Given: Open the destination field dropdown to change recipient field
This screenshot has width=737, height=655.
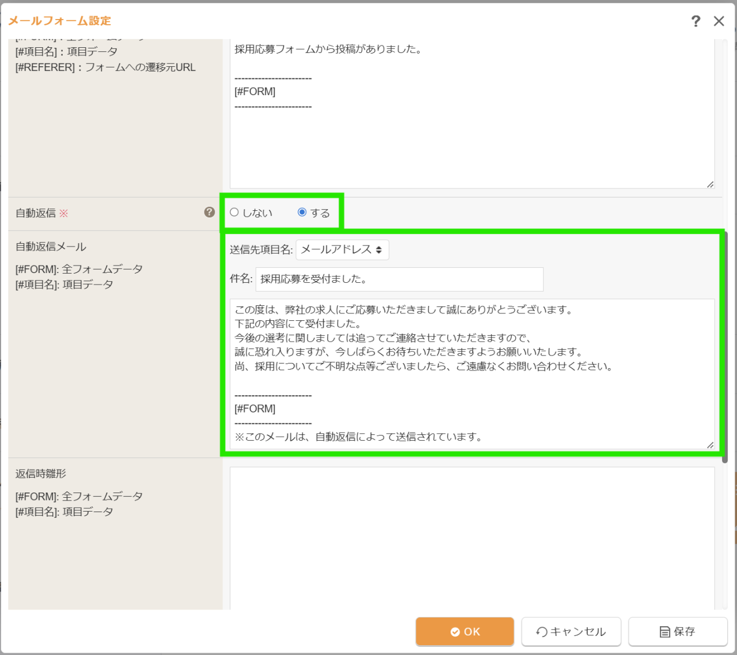Looking at the screenshot, I should [342, 249].
